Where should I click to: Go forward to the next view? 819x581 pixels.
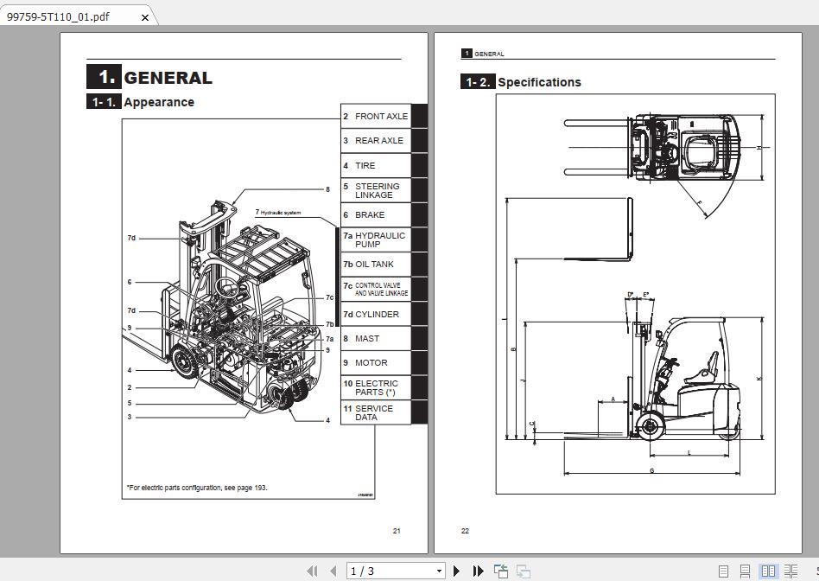[x=522, y=571]
